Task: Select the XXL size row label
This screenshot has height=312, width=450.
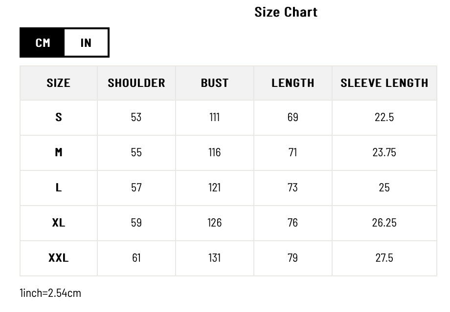Action: (59, 258)
